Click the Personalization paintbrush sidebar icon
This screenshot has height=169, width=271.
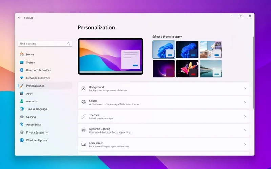(22, 86)
